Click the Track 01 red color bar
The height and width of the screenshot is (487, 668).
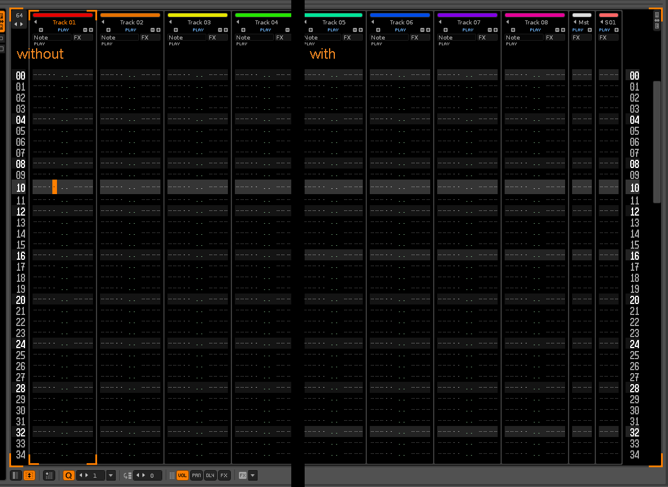63,15
